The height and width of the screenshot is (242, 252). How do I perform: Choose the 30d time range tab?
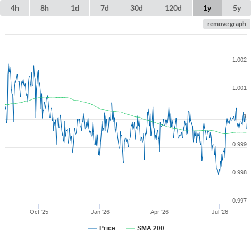point(137,8)
